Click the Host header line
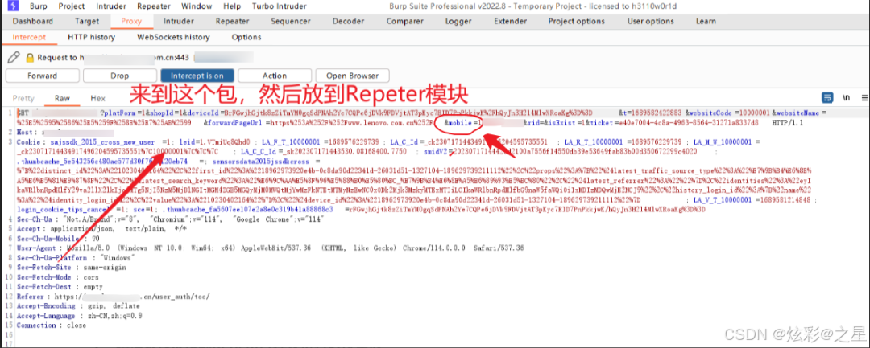This screenshot has width=870, height=348. (x=65, y=133)
